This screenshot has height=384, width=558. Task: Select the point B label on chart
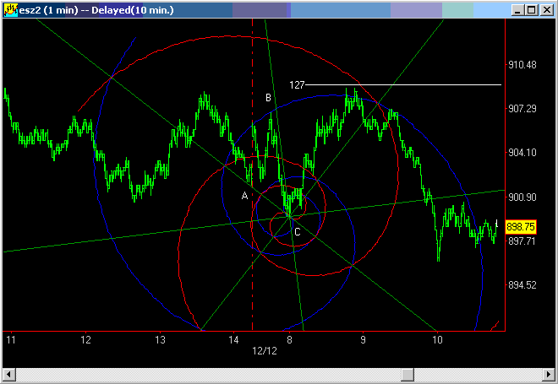[268, 97]
